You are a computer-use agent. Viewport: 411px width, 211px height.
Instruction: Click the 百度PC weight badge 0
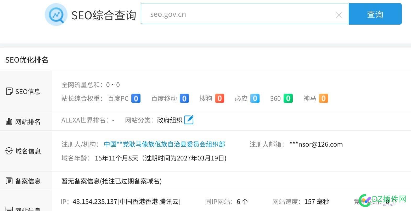click(136, 98)
